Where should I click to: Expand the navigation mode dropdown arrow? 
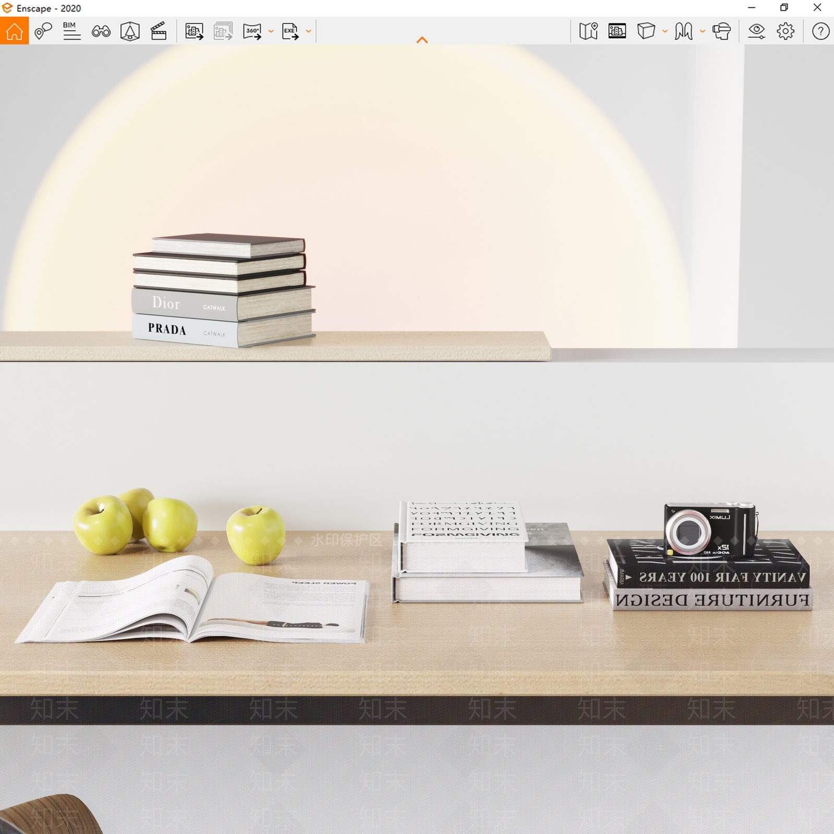pyautogui.click(x=703, y=31)
